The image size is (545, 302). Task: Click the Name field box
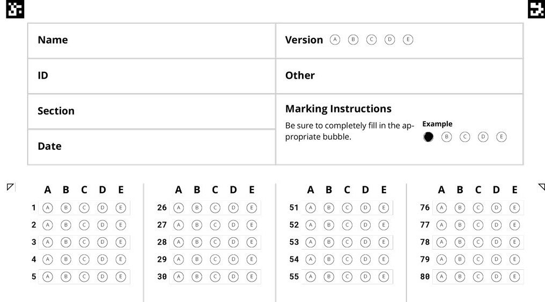pyautogui.click(x=152, y=41)
